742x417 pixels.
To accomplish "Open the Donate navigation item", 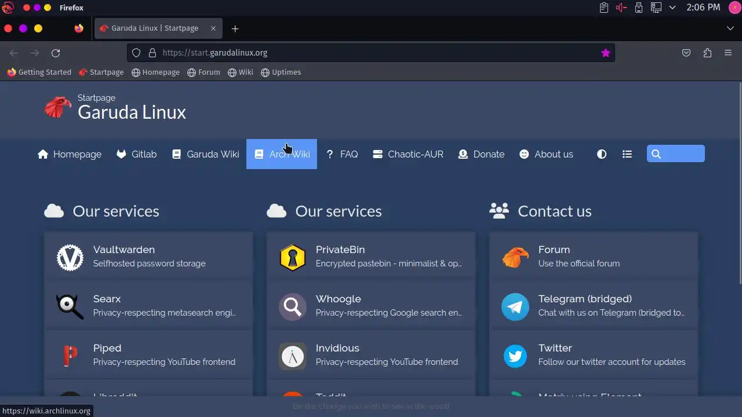I will [x=481, y=154].
